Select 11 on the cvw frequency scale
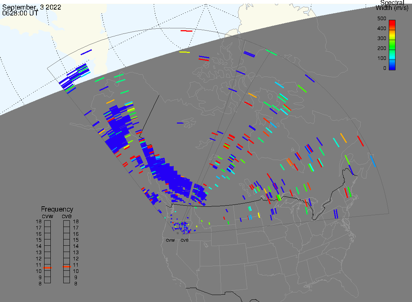412x302 pixels. [x=39, y=265]
